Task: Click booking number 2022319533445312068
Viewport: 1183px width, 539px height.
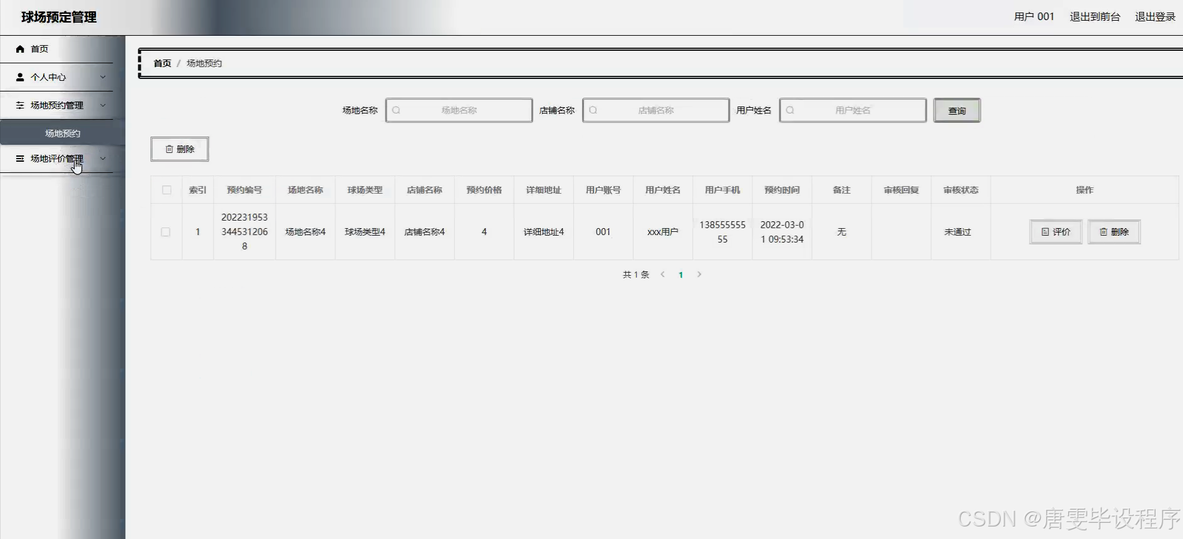Action: click(x=244, y=232)
